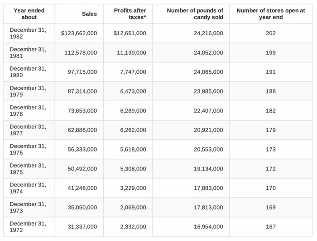Select the 73,653,000 sales cell
The height and width of the screenshot is (241, 317).
tap(82, 111)
